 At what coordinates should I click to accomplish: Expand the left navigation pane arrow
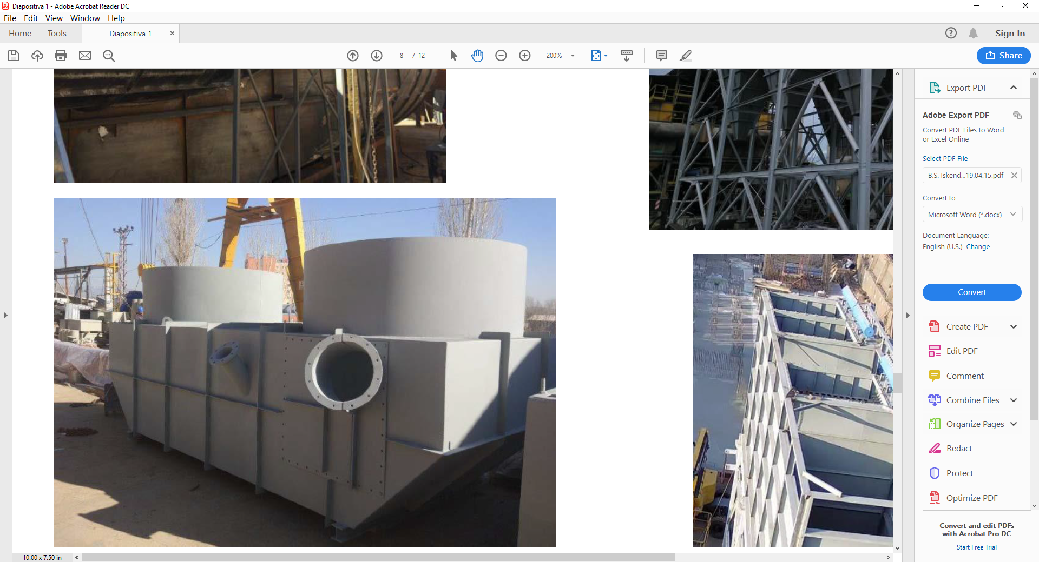pyautogui.click(x=5, y=315)
